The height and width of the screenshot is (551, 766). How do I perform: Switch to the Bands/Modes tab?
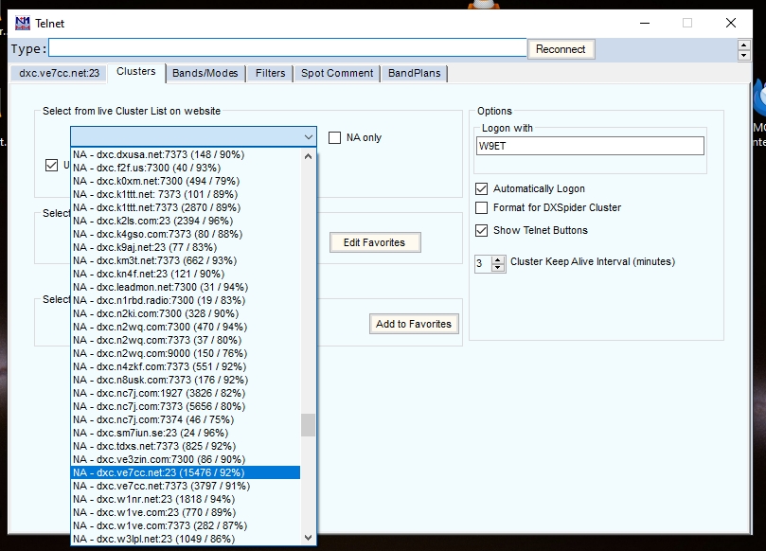coord(206,73)
